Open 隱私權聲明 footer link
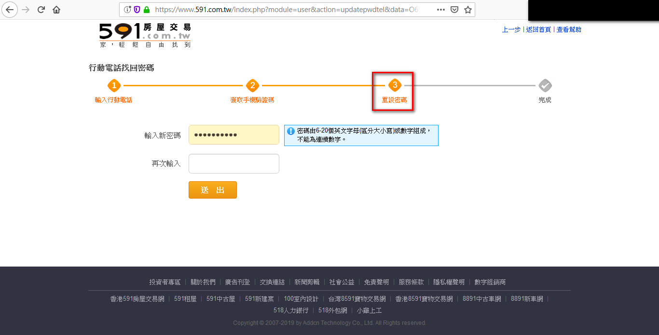 (449, 282)
